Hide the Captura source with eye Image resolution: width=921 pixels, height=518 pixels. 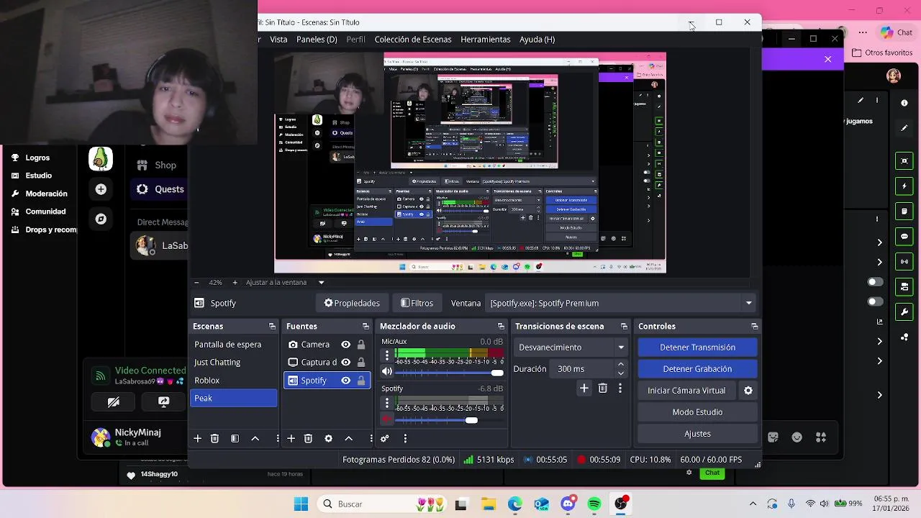point(345,362)
